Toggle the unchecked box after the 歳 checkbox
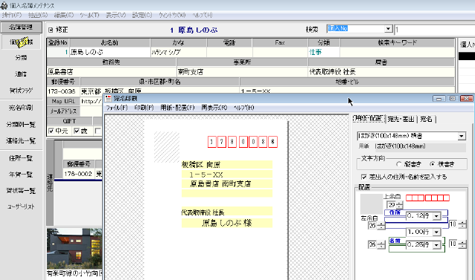The image size is (475, 280). 98,131
